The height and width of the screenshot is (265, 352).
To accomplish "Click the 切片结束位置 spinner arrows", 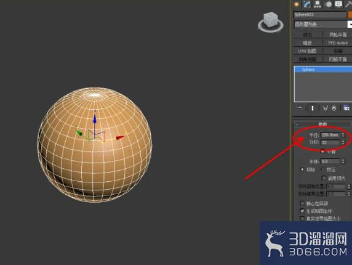I will point(349,194).
